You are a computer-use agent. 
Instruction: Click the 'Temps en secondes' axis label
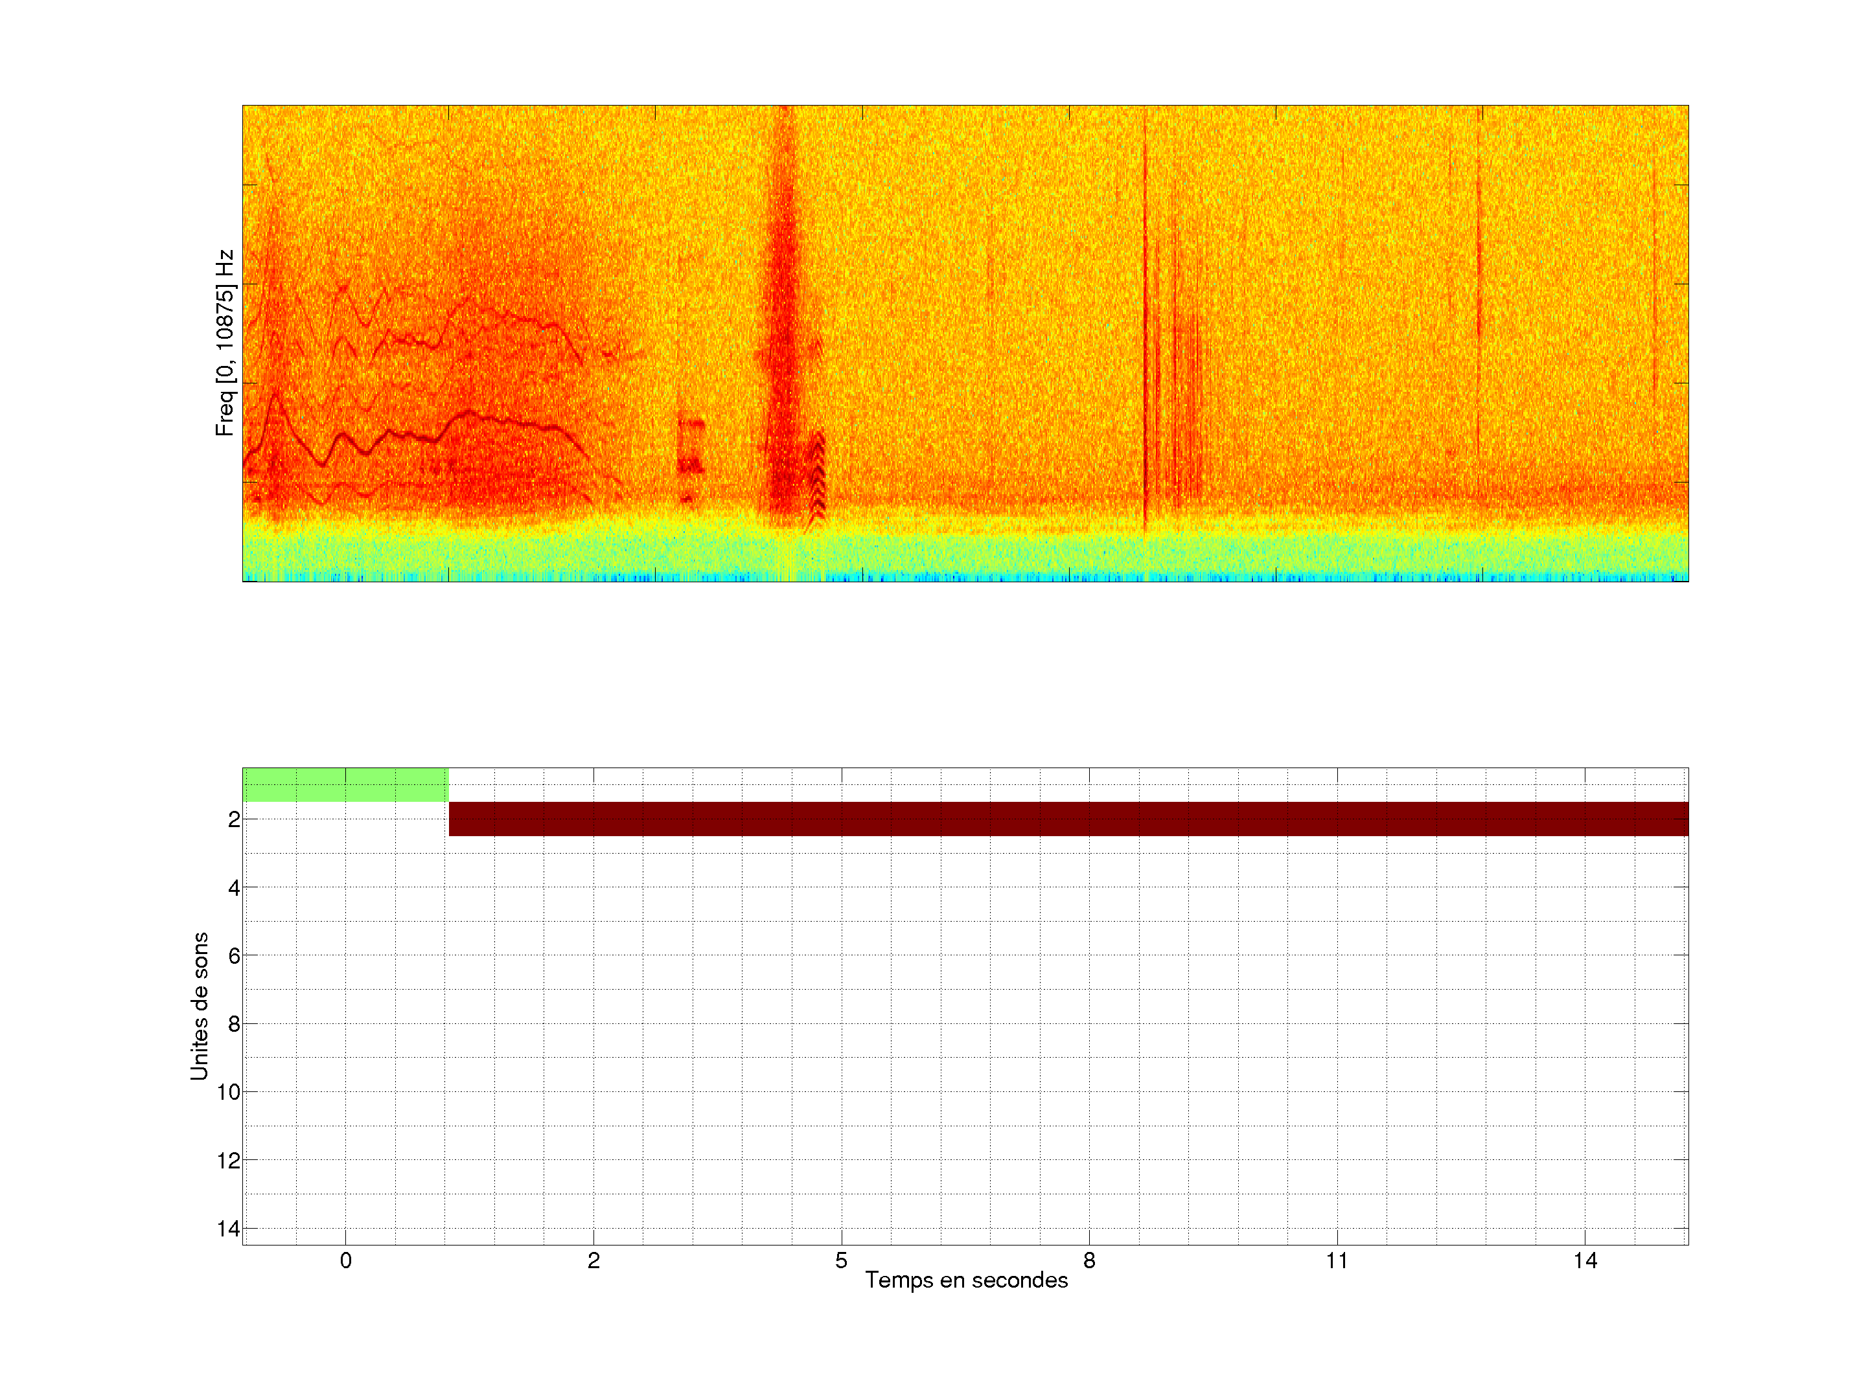(966, 1280)
